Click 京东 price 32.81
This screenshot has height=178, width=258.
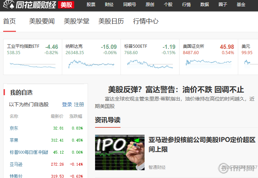[58, 128]
